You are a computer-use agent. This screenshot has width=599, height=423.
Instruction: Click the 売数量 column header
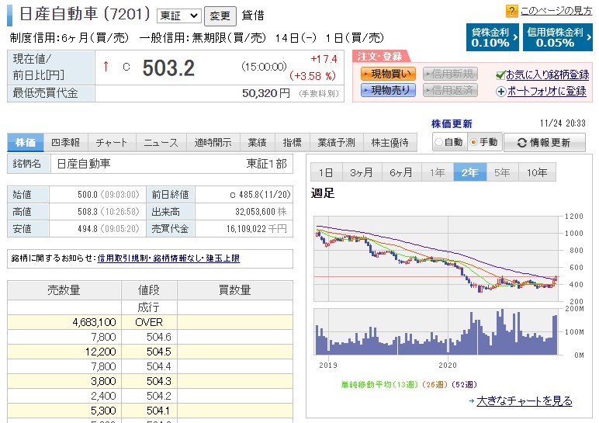click(64, 290)
